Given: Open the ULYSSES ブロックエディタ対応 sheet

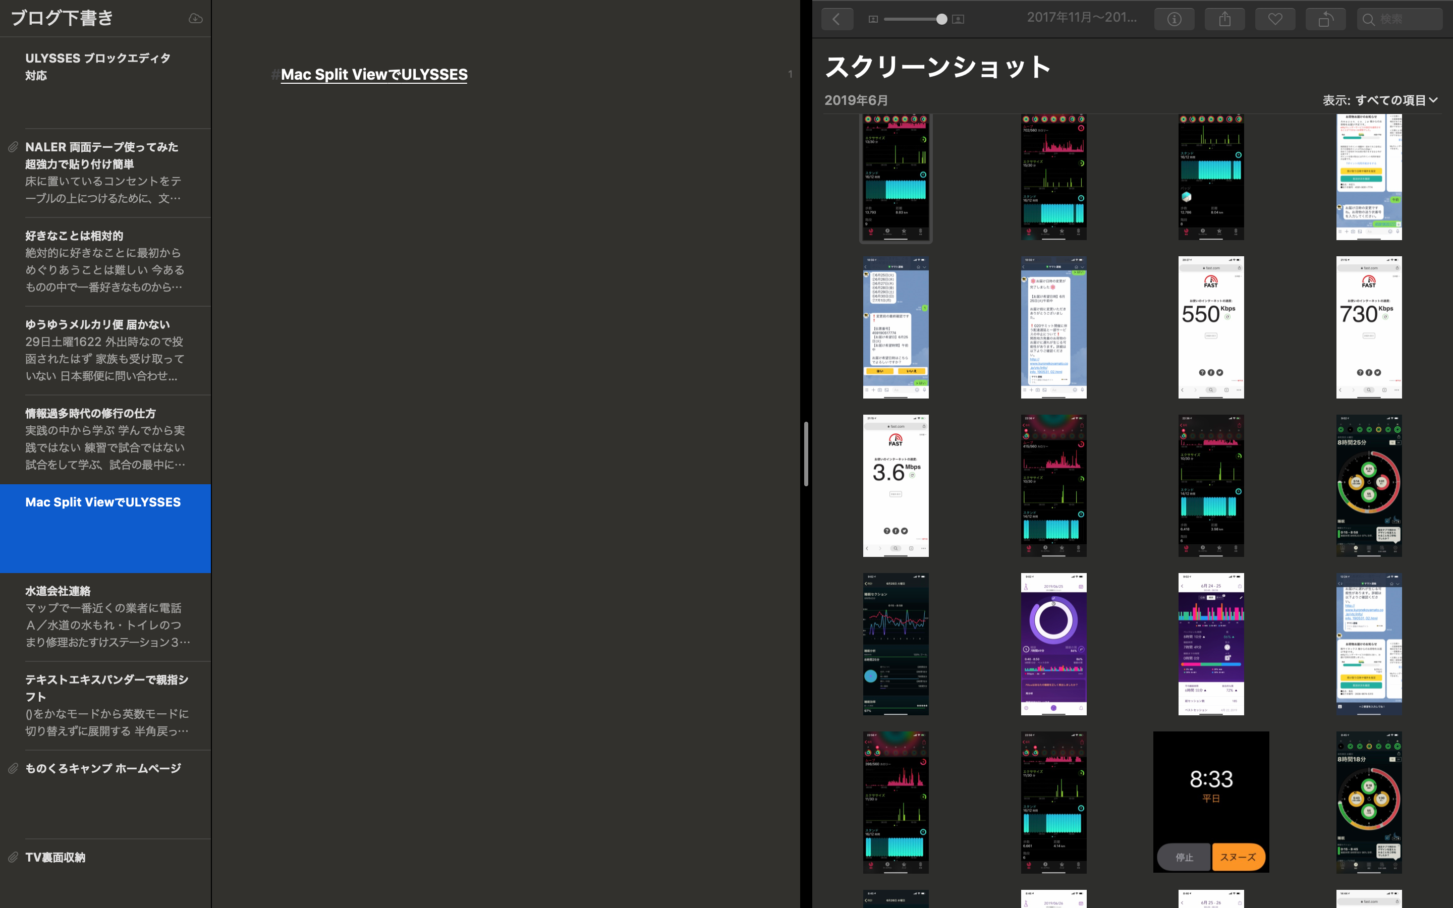Looking at the screenshot, I should [105, 83].
